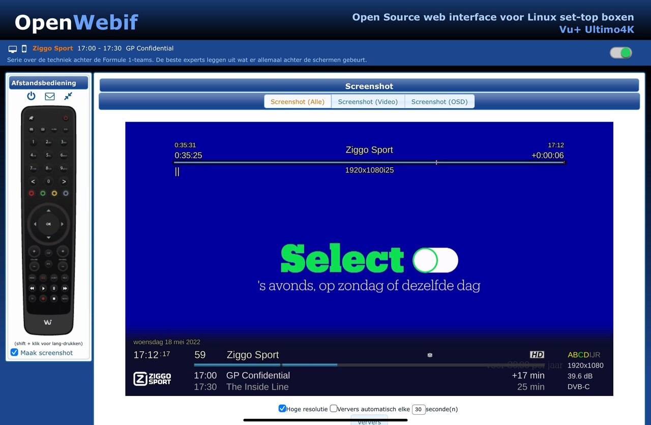Click the 'Screenshot' section title bar
Viewport: 651px width, 425px height.
(369, 86)
